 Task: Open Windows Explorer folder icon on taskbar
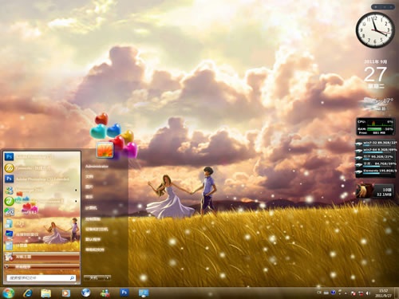tap(46, 293)
